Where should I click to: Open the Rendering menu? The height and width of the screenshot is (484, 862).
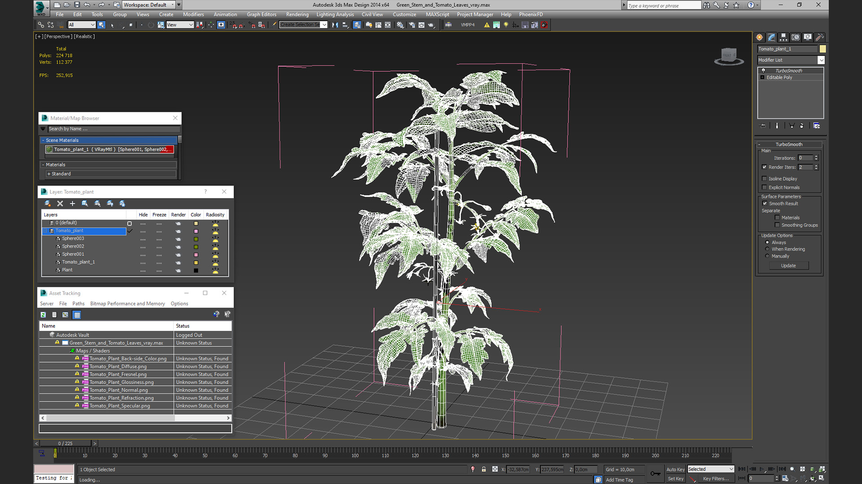297,14
